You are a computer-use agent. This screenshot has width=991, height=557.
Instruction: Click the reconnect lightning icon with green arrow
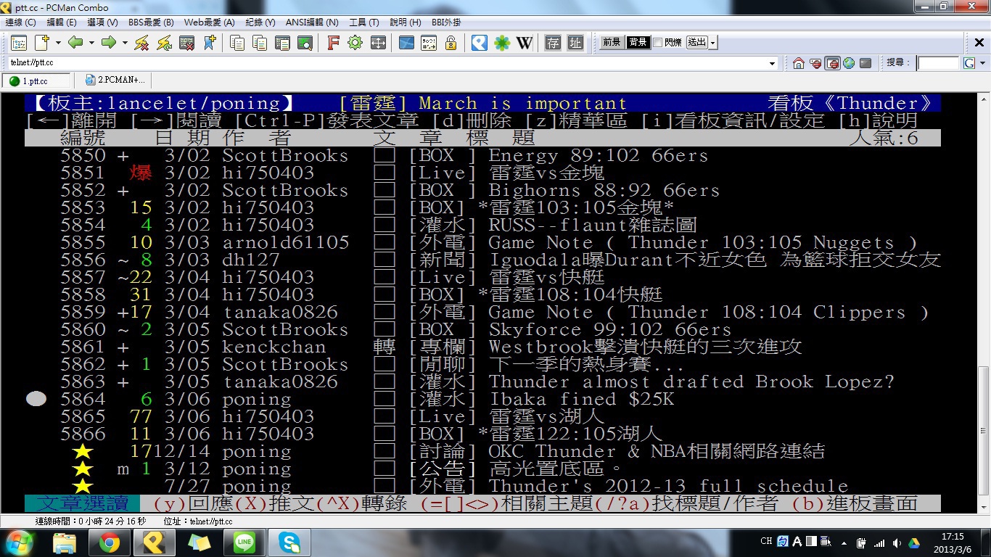(x=164, y=43)
